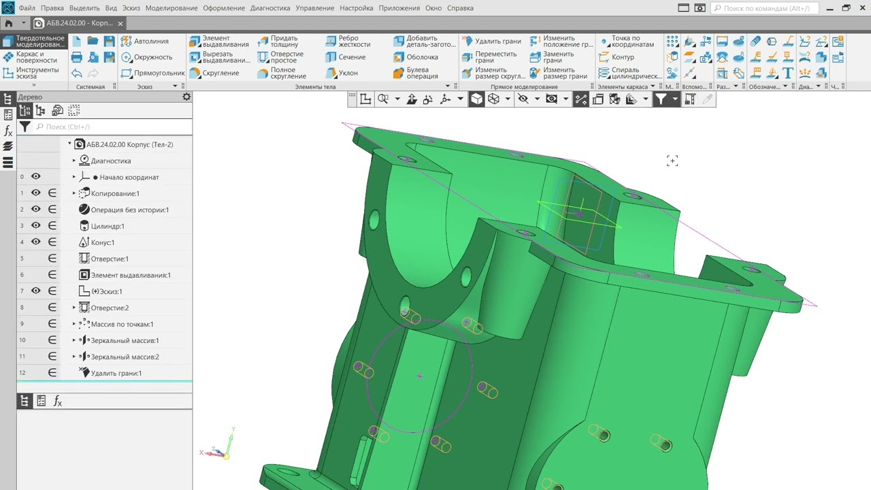Click the view filter funnel icon

pos(660,99)
